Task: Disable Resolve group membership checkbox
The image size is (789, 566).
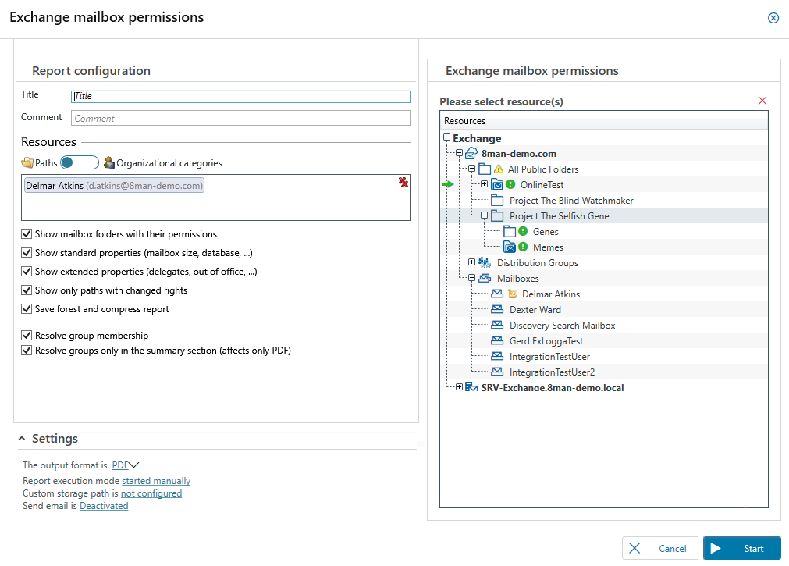Action: coord(27,336)
